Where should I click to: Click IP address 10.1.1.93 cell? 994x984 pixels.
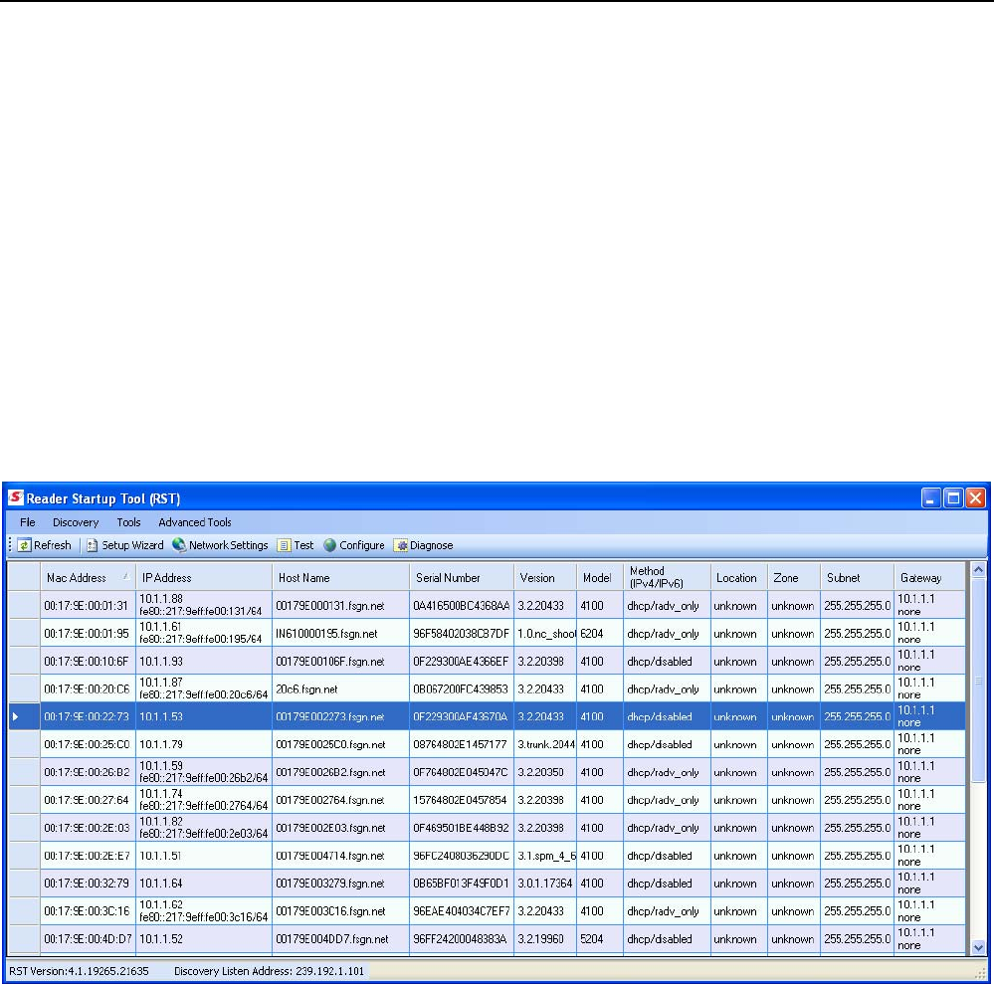(x=204, y=662)
